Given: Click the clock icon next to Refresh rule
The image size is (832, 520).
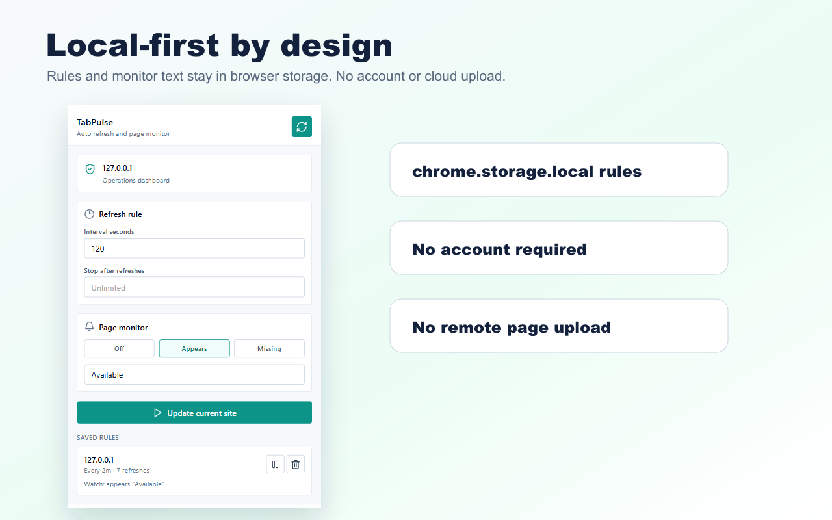Looking at the screenshot, I should 88,214.
